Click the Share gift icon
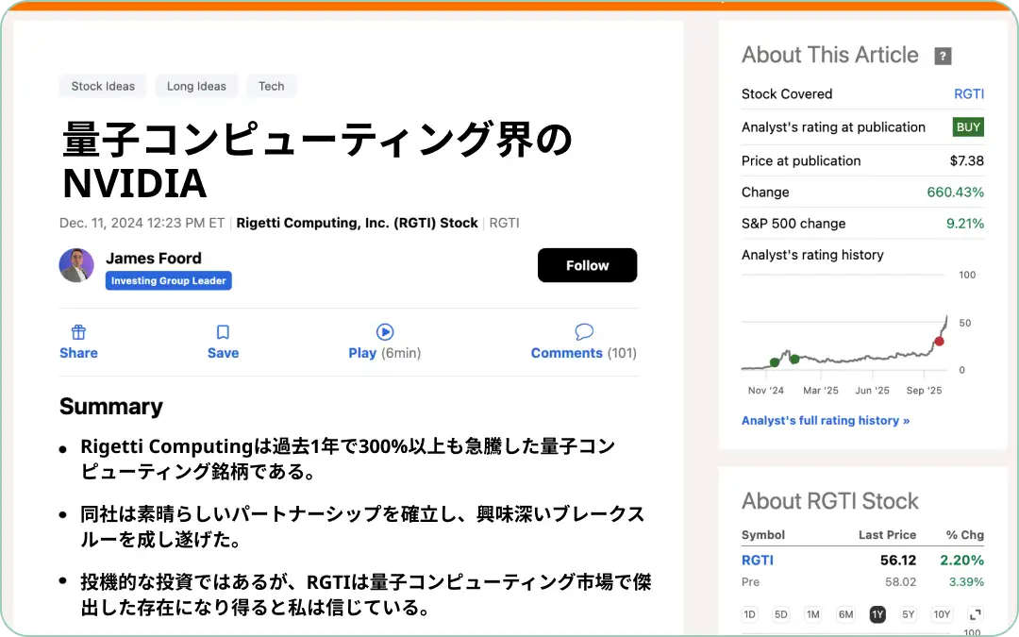 coord(78,332)
